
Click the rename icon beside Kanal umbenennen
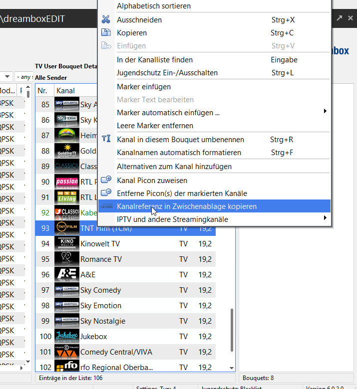[x=106, y=140]
